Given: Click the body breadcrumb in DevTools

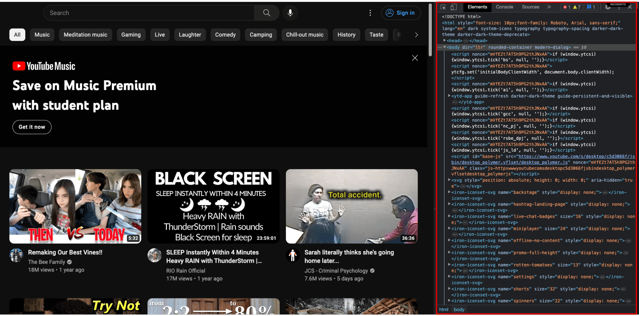Looking at the screenshot, I should pyautogui.click(x=459, y=309).
